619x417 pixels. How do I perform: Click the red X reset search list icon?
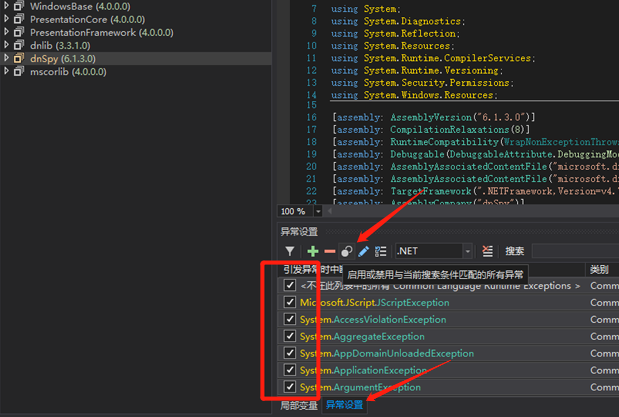[x=487, y=251]
